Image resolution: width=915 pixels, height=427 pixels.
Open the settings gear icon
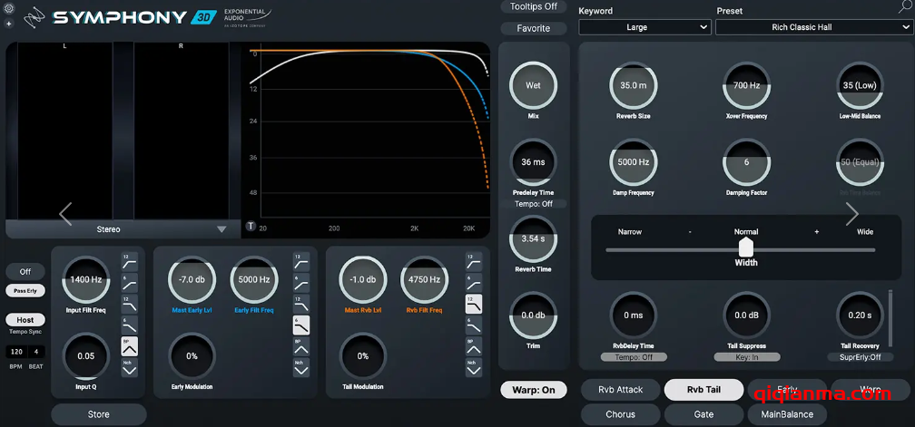click(x=9, y=9)
